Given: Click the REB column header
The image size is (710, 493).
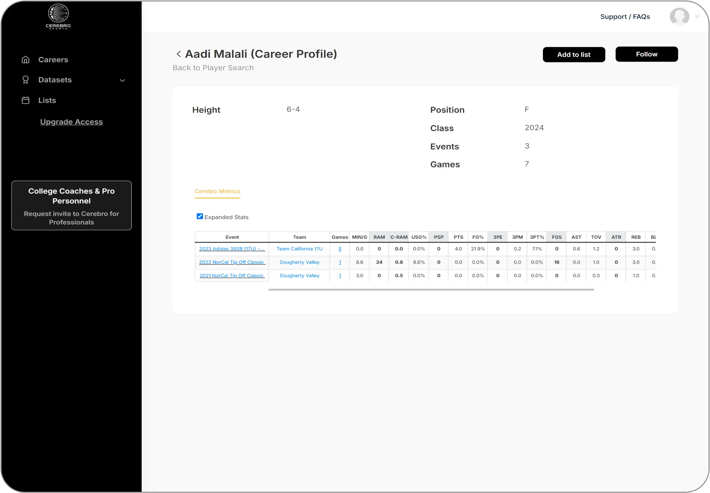Looking at the screenshot, I should [636, 237].
